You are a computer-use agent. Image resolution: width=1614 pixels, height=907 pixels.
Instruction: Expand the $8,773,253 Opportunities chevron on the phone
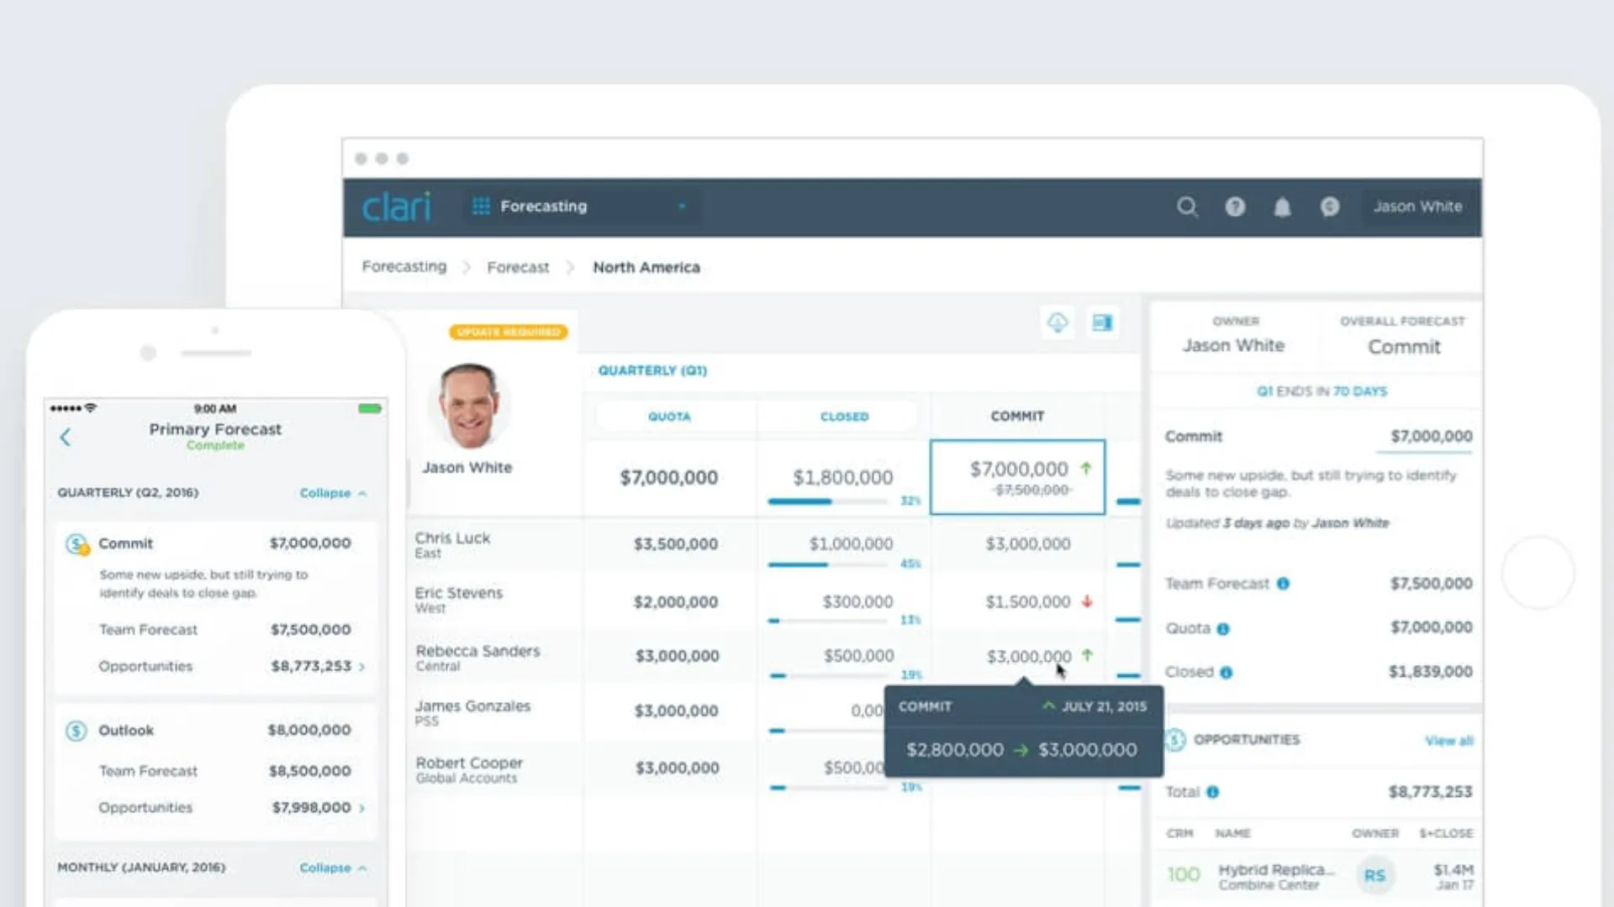[362, 667]
